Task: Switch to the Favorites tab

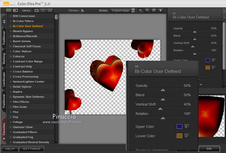Action: 4,130
